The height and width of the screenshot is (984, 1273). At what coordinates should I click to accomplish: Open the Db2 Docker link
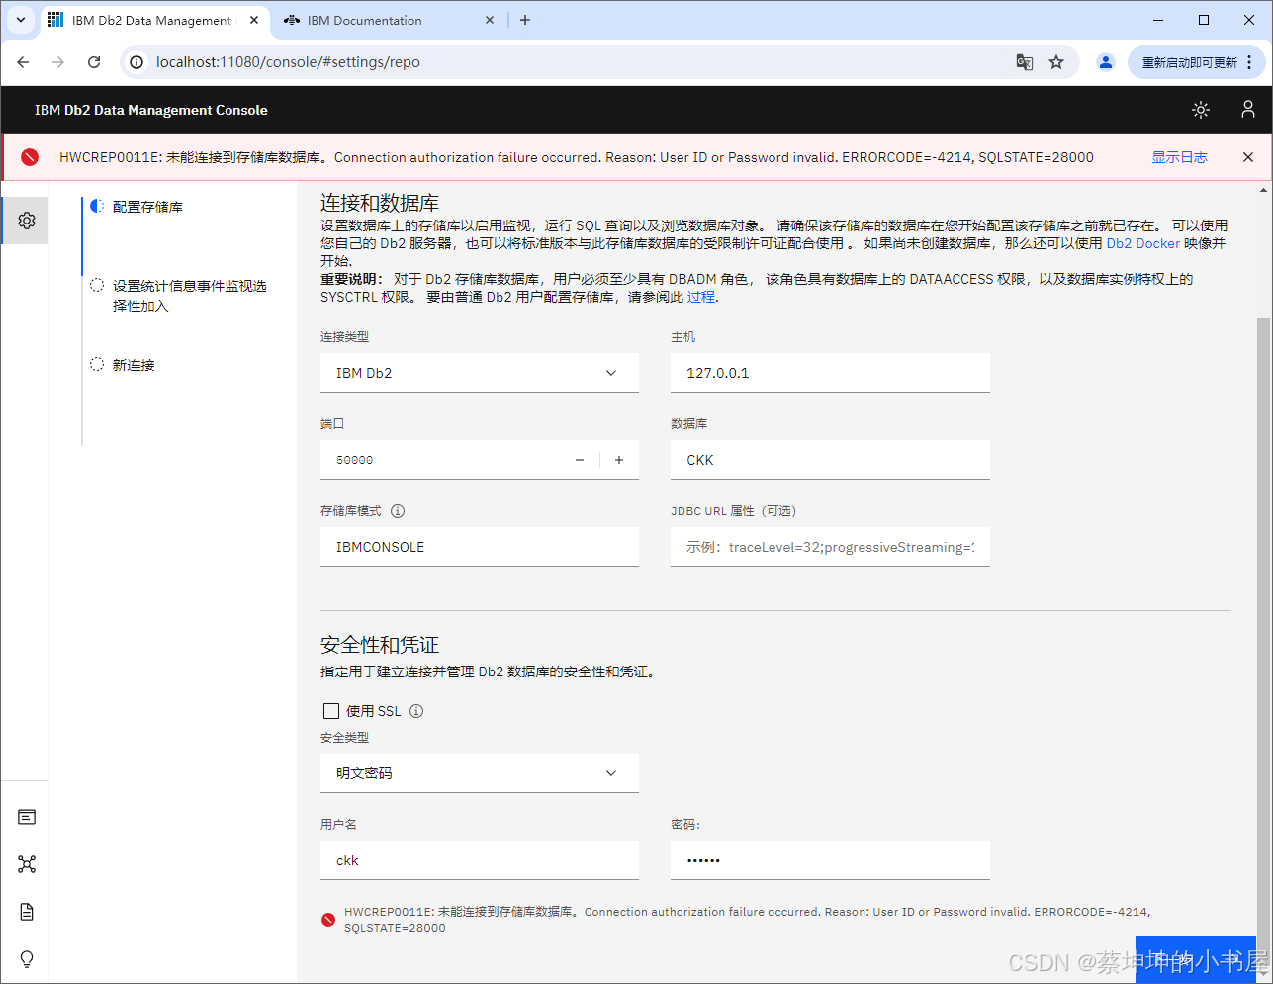click(1142, 243)
